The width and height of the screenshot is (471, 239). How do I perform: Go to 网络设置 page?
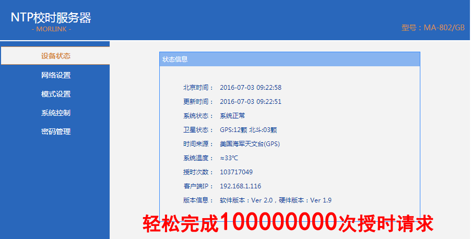click(x=55, y=75)
